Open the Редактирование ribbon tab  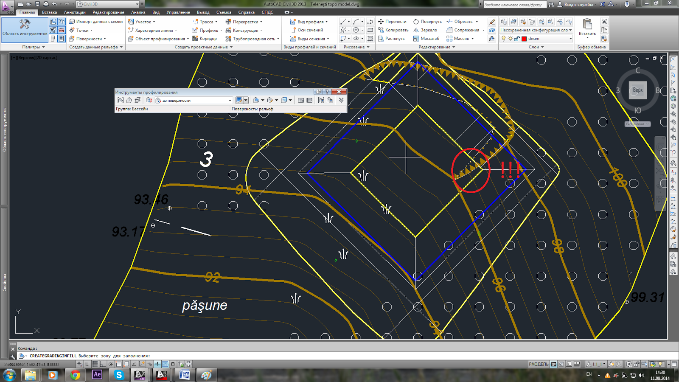pyautogui.click(x=108, y=12)
